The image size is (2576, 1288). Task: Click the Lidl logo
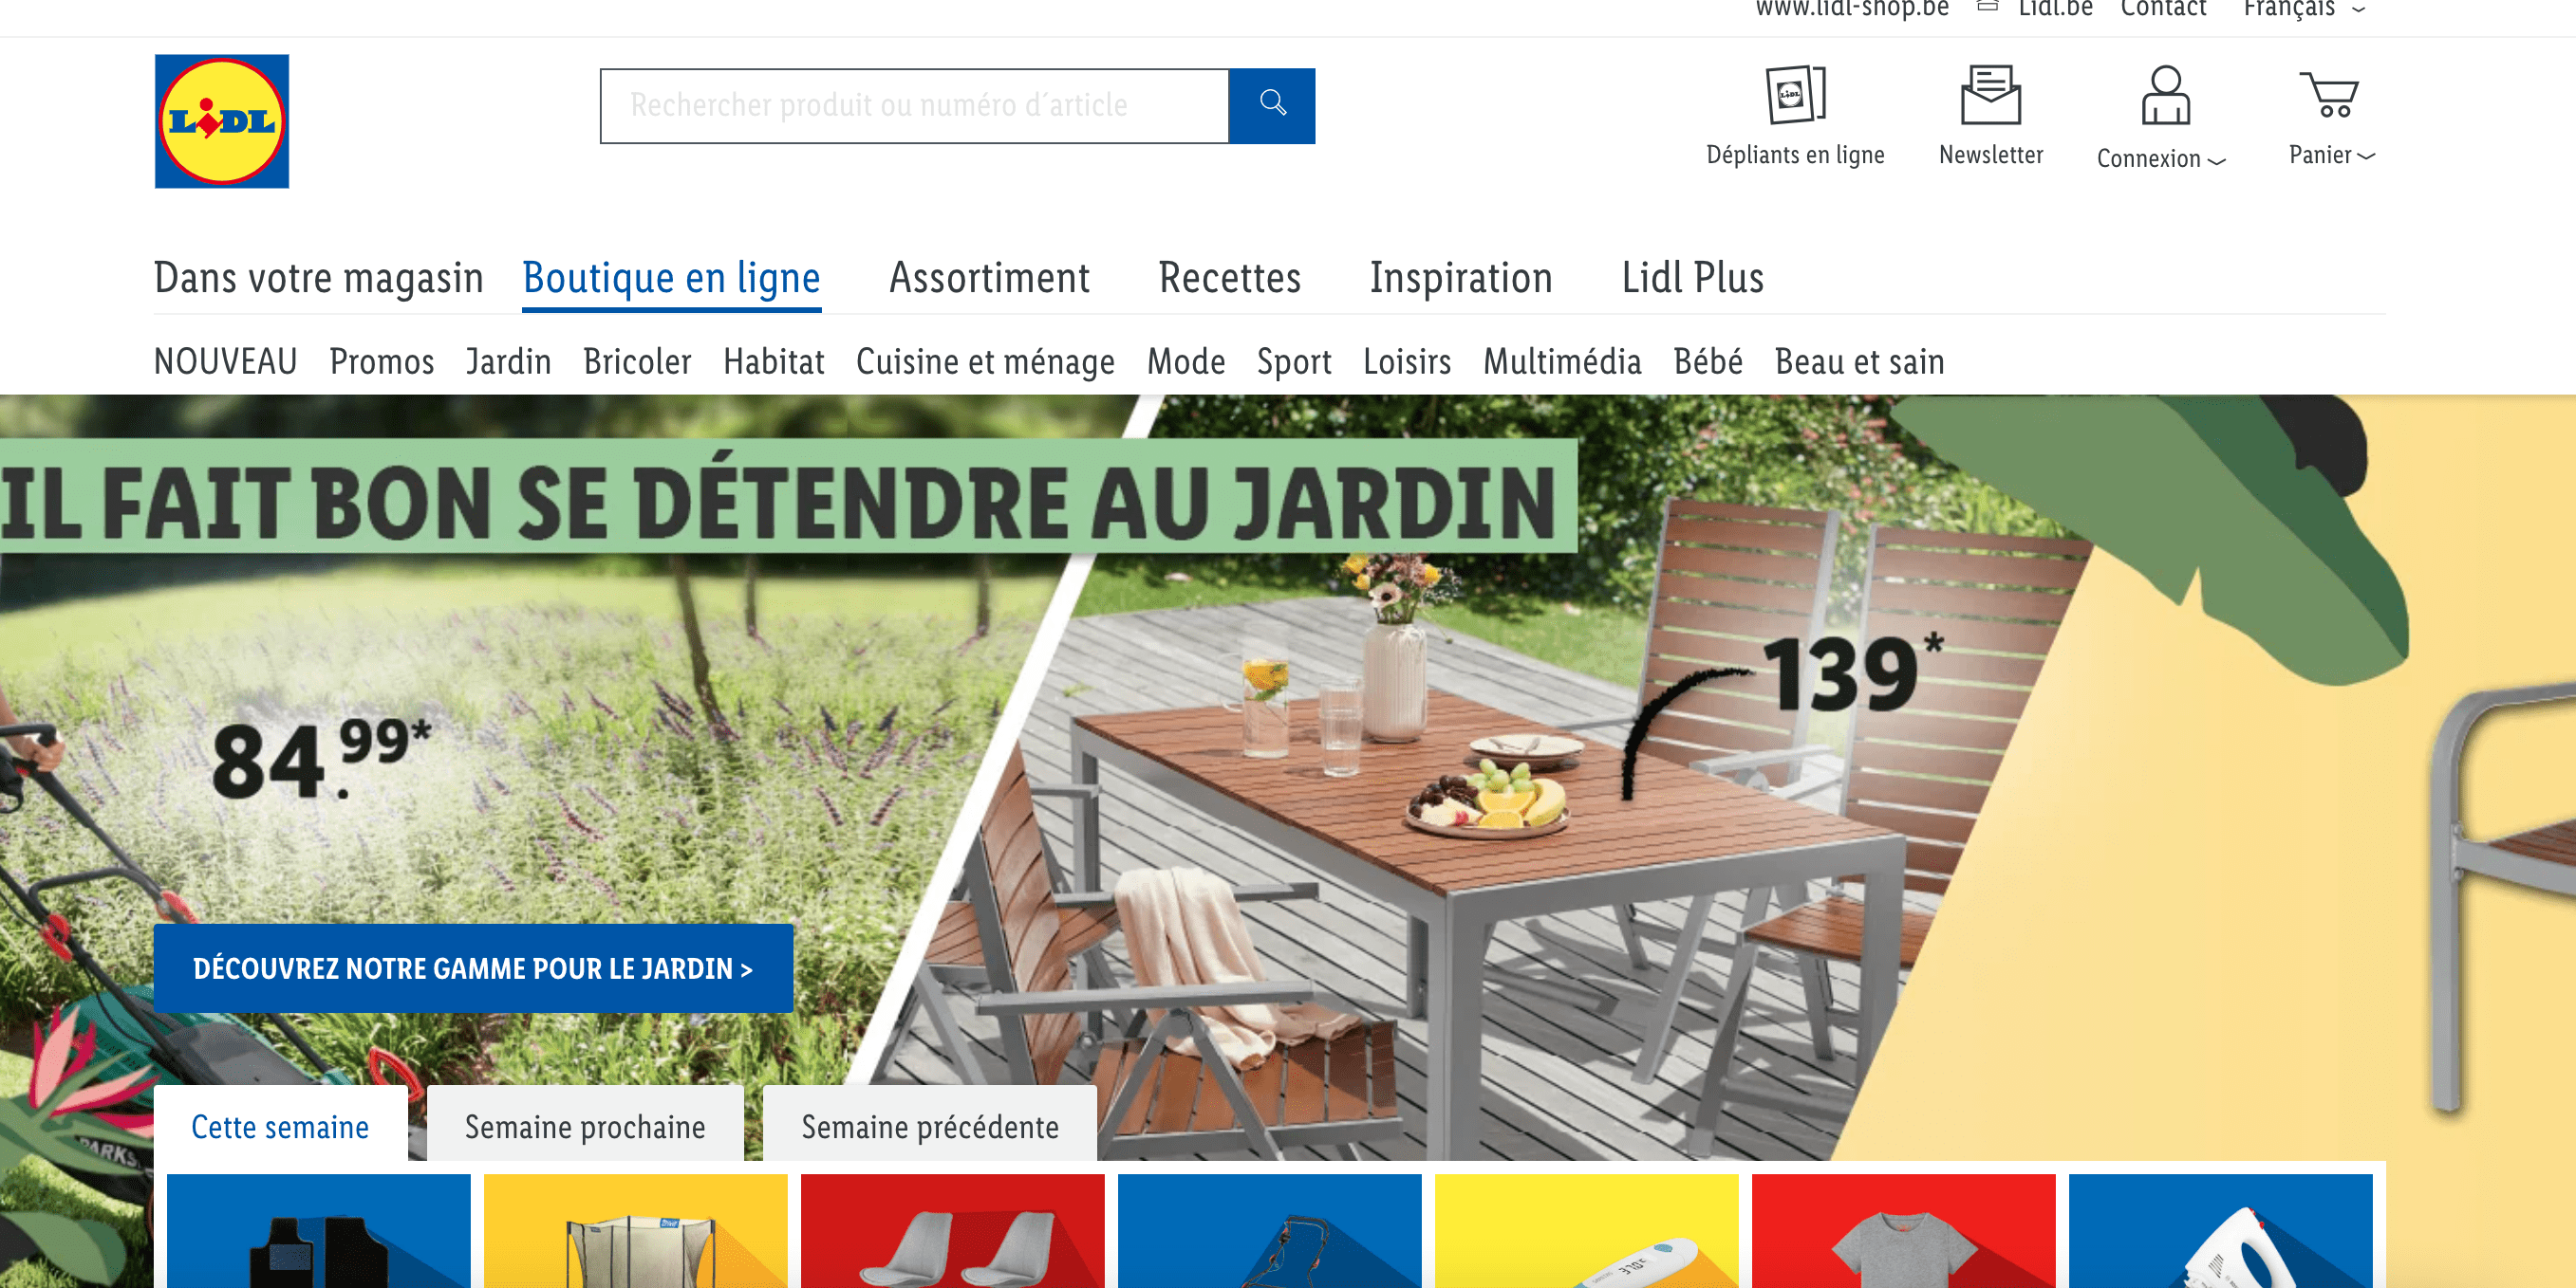click(x=222, y=120)
